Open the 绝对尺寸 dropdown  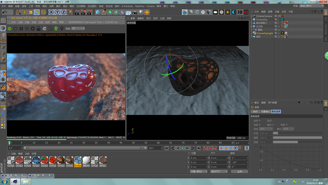click(x=219, y=171)
